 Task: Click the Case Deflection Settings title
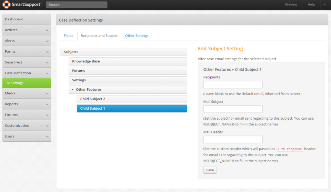click(x=81, y=20)
